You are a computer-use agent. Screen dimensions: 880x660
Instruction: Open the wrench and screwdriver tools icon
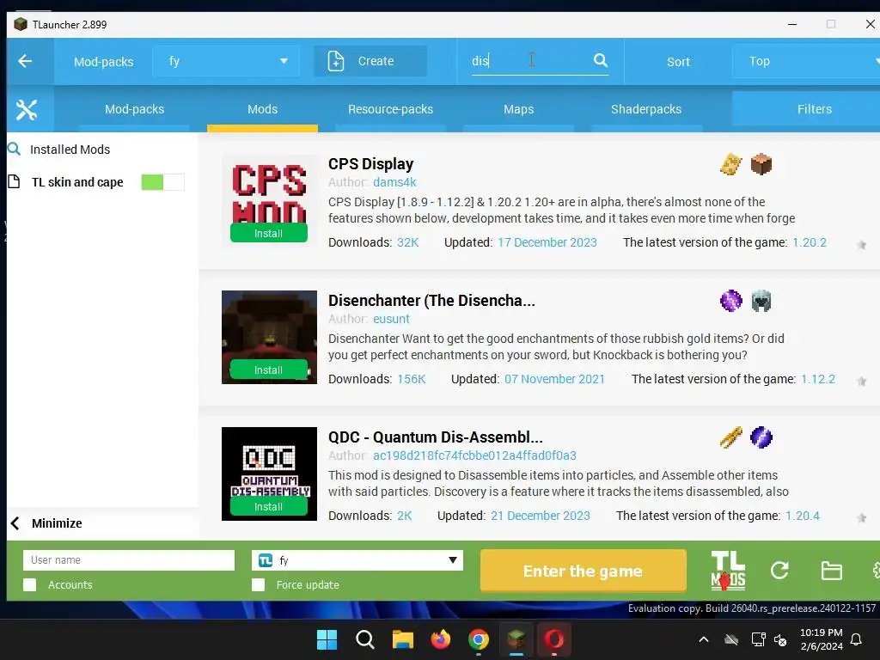click(27, 109)
